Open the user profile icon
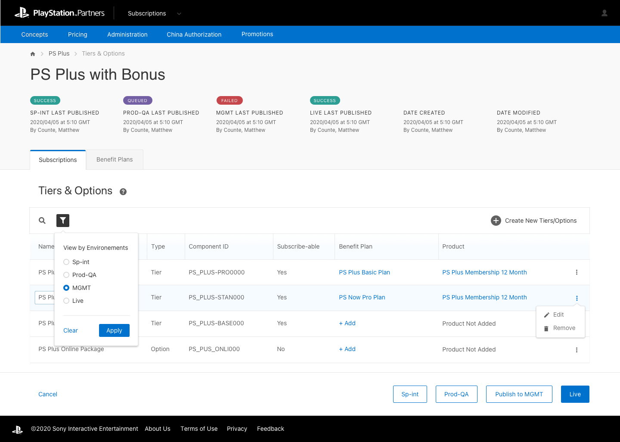Screen dimensions: 620x442 (x=604, y=13)
